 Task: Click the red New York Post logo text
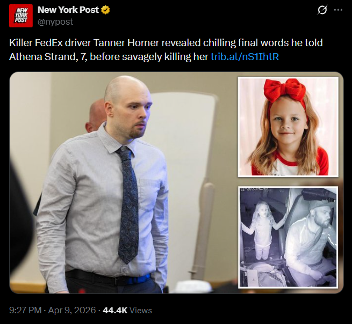[x=21, y=16]
